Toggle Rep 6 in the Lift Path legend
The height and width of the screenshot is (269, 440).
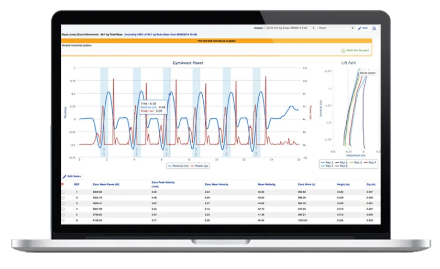[x=341, y=166]
